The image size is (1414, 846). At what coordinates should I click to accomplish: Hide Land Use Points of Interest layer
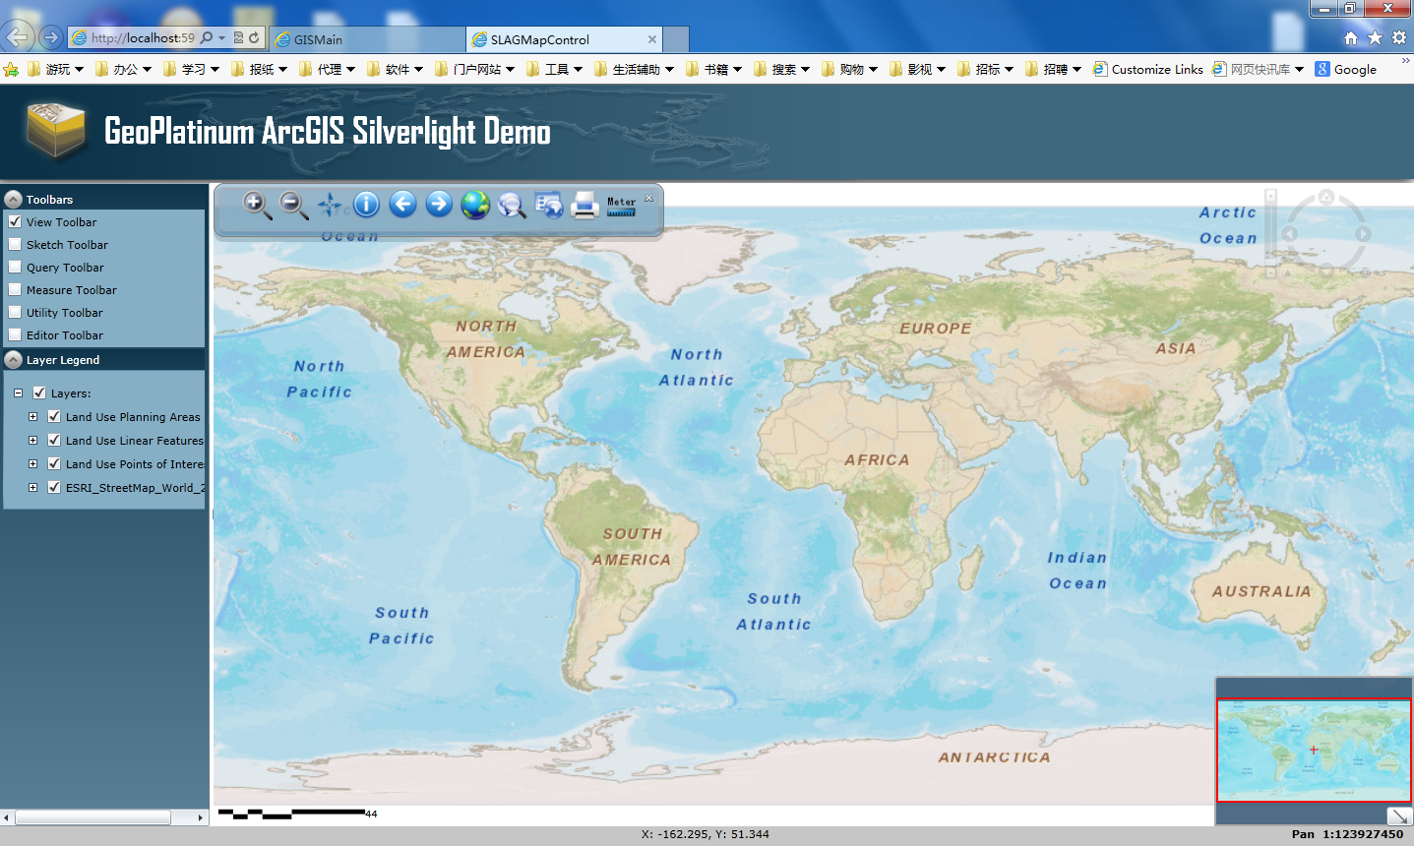pos(54,463)
